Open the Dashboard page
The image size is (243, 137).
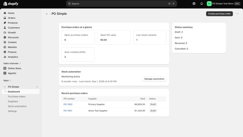20,92
